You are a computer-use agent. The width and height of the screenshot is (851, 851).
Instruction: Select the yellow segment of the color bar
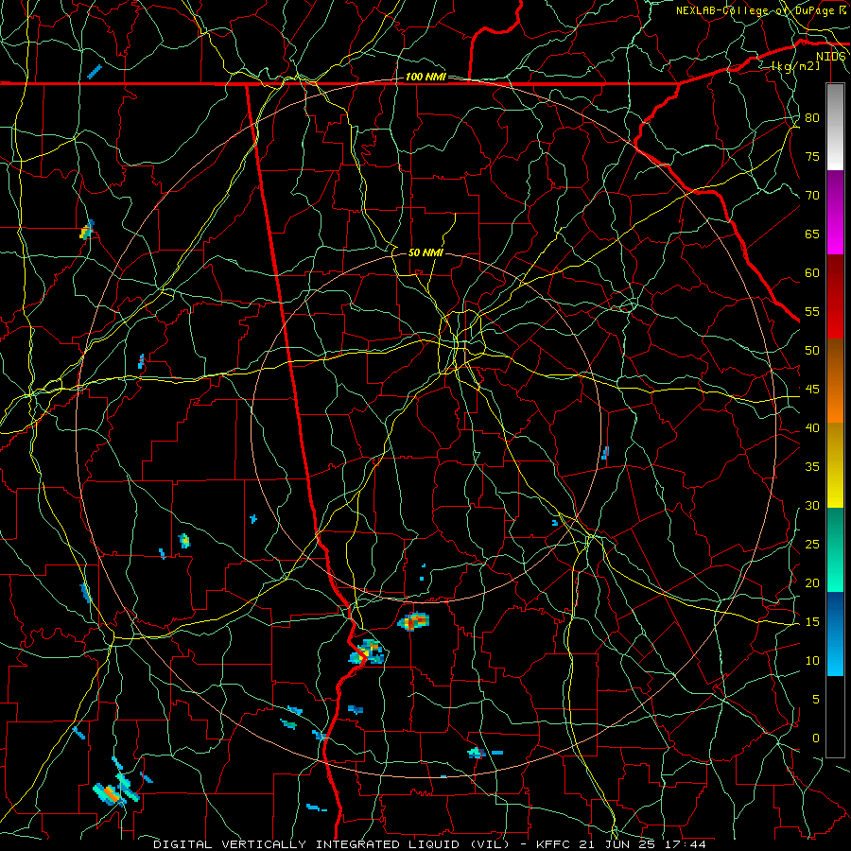pyautogui.click(x=835, y=465)
